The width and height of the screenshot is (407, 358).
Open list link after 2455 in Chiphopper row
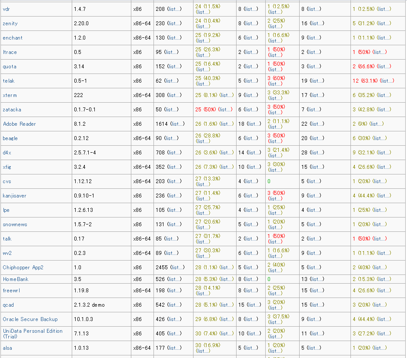coord(177,268)
